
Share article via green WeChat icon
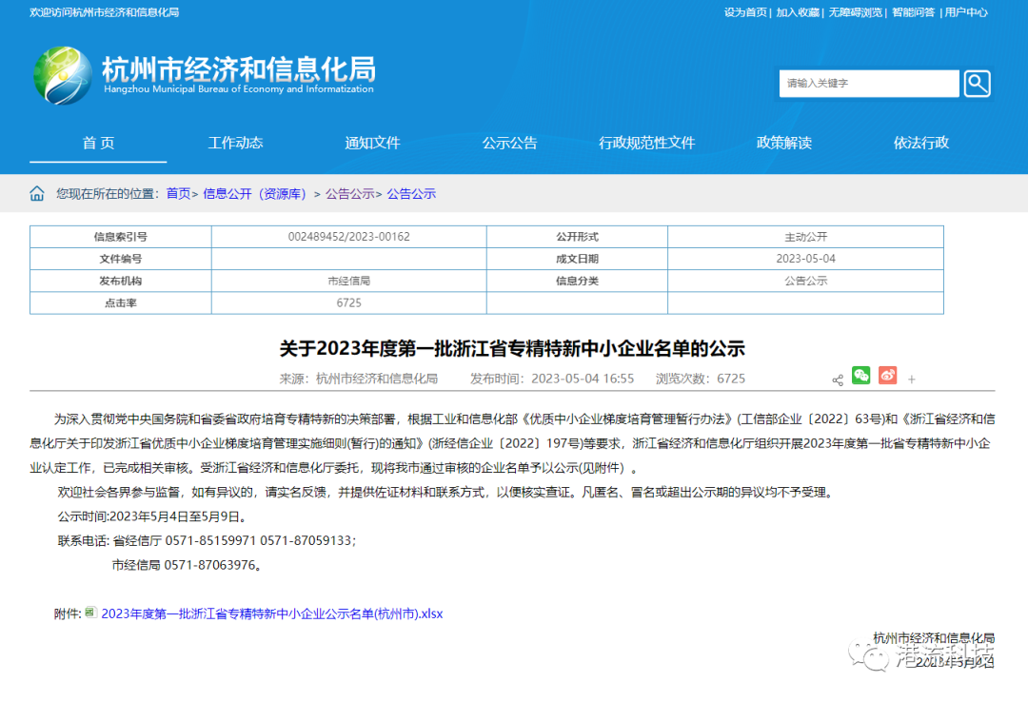(x=861, y=376)
